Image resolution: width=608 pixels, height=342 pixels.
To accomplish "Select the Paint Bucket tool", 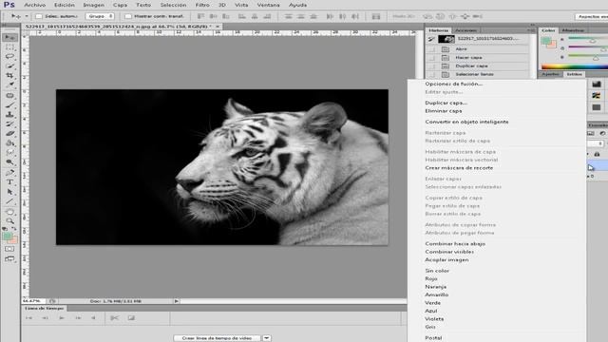I will [9, 143].
